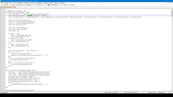Click the vertical scrollbar down arrow
This screenshot has width=173, height=97.
click(172, 90)
